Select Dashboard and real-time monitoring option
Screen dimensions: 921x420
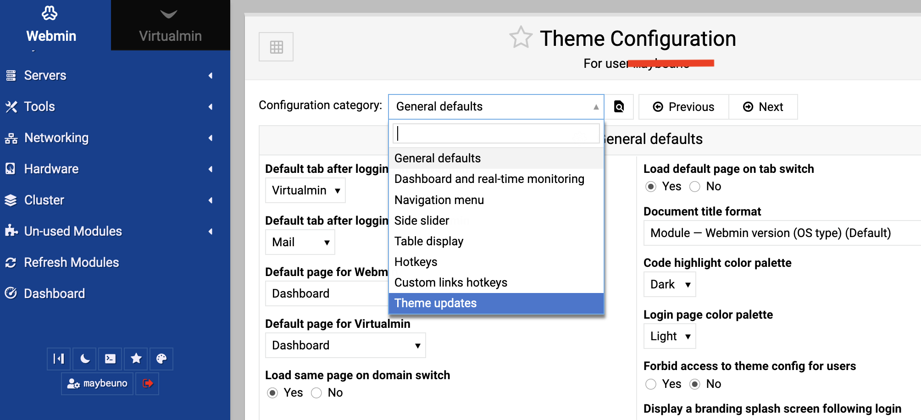tap(496, 179)
